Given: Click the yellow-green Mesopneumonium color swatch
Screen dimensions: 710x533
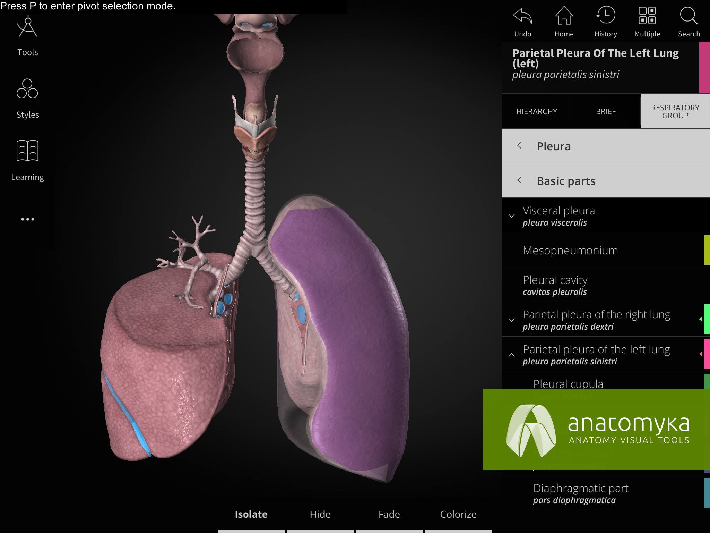Looking at the screenshot, I should [707, 250].
